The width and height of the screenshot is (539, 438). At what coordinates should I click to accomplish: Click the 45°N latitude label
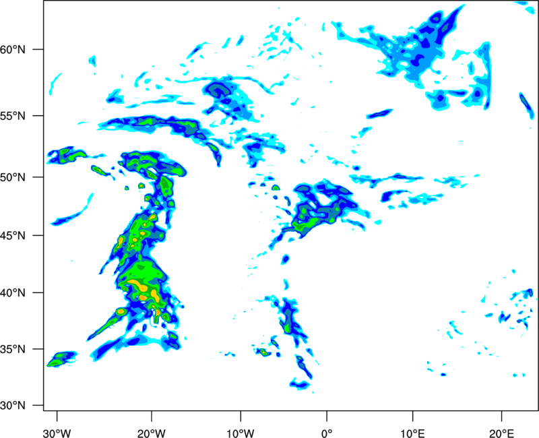coord(13,236)
